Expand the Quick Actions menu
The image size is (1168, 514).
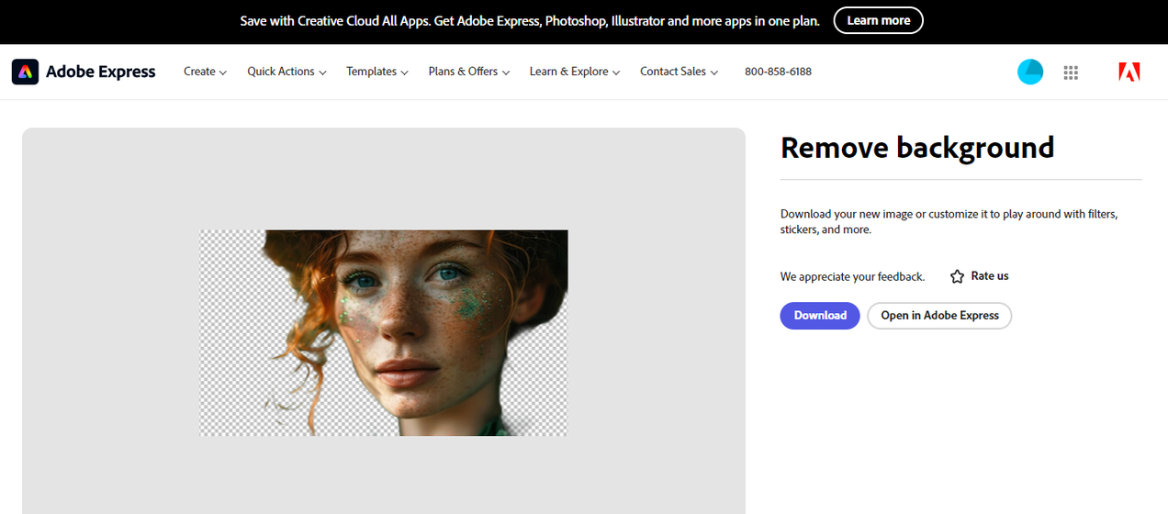286,72
